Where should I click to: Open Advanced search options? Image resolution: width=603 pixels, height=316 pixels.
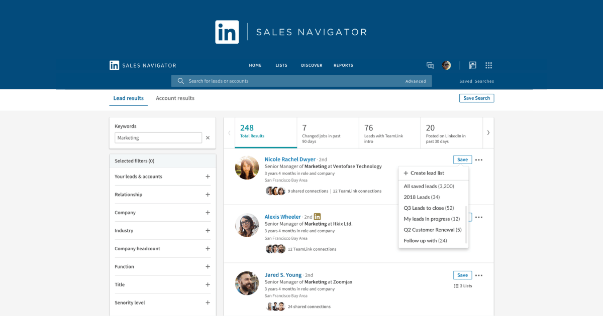[416, 81]
